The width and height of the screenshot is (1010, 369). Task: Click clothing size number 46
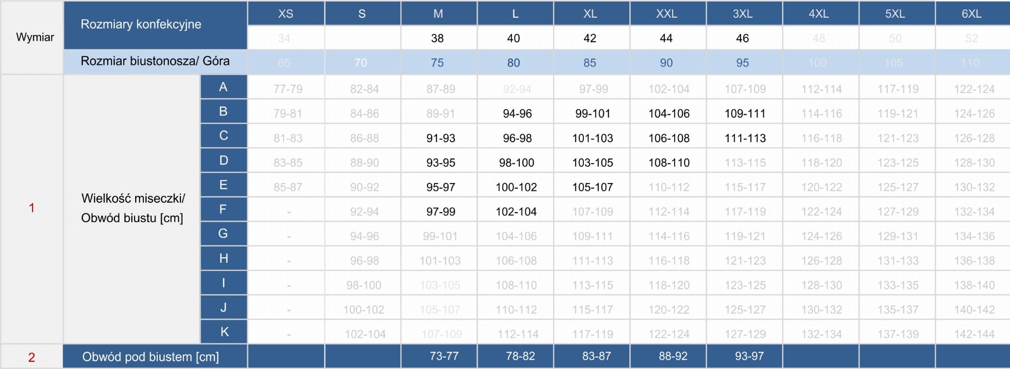[742, 38]
